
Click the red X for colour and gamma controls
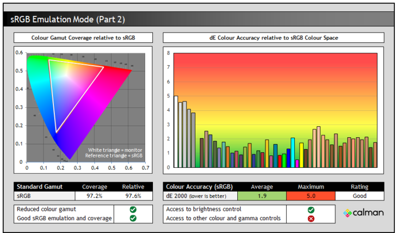(x=311, y=218)
